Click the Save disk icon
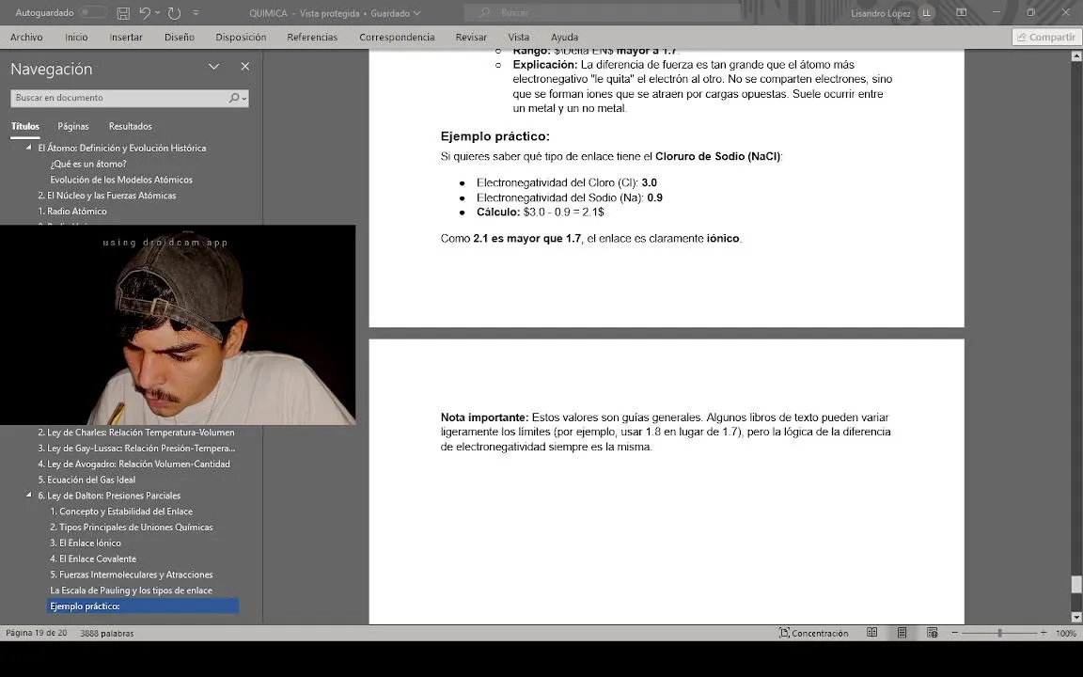Image resolution: width=1083 pixels, height=677 pixels. [x=123, y=12]
